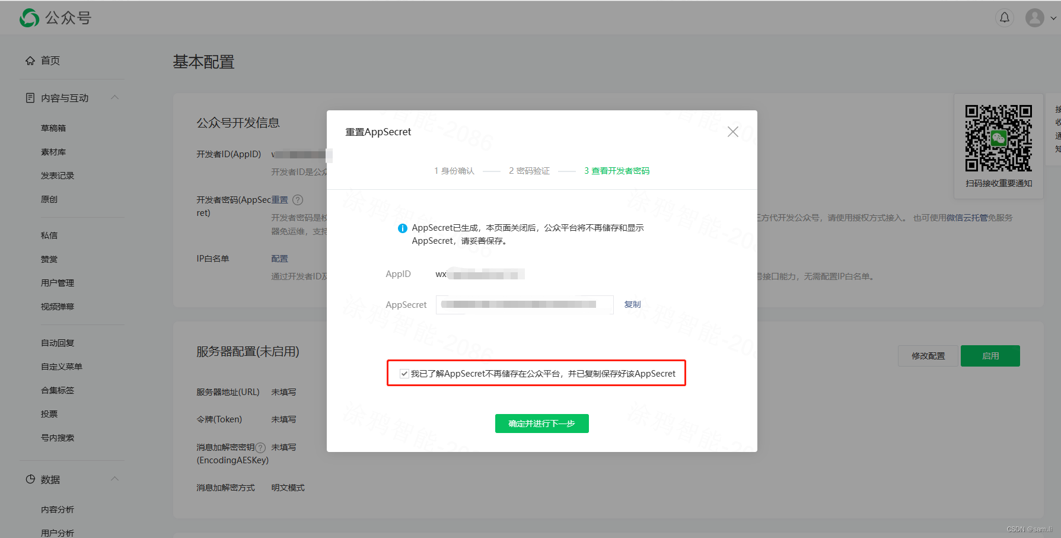Click the blurred AppID value in dialog

point(480,274)
